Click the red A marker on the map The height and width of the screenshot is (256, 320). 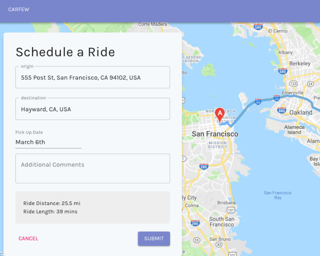click(220, 114)
